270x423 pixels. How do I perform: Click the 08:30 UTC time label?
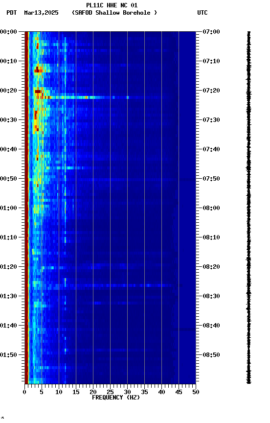pos(211,297)
